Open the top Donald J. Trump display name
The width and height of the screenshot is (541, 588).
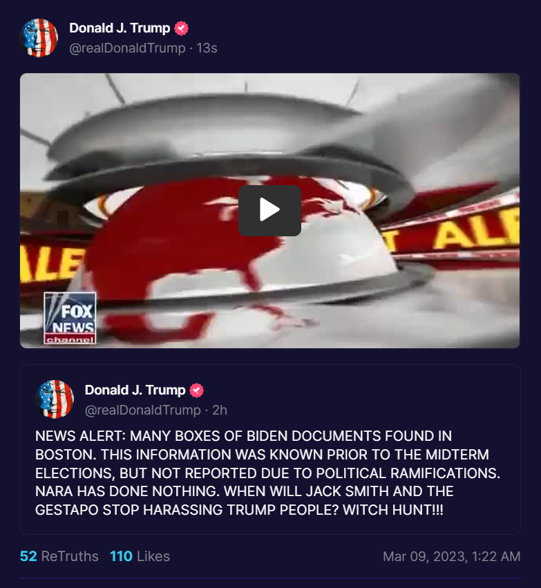pyautogui.click(x=120, y=28)
